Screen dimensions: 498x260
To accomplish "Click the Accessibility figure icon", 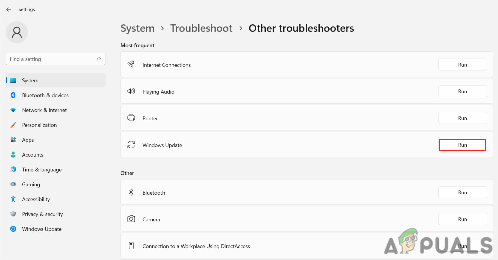I will [x=13, y=199].
